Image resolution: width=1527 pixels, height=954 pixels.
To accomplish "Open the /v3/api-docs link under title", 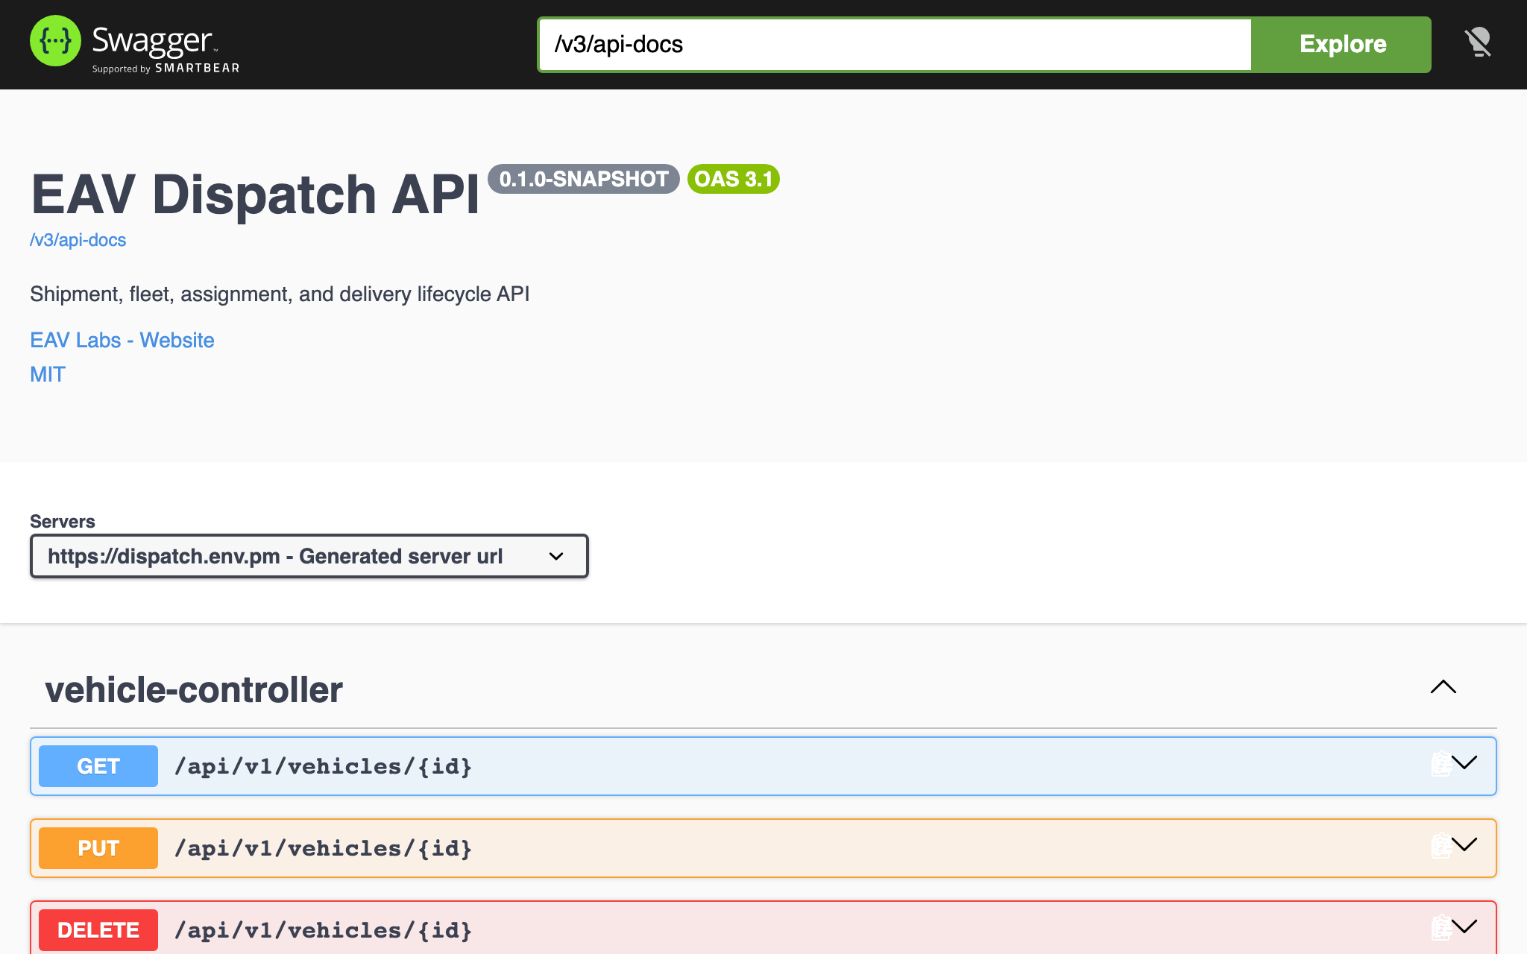I will tap(78, 240).
